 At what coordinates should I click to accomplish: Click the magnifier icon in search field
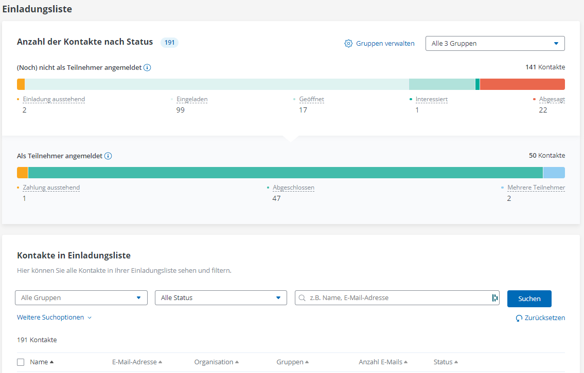point(303,298)
